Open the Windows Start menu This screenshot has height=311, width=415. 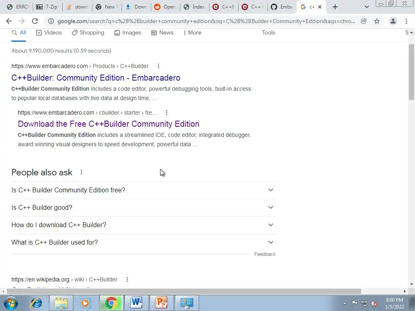click(11, 303)
